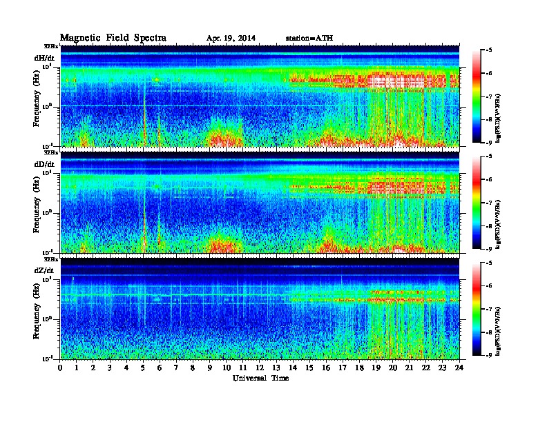Click the "32Hz" label above dD/dt panel
The width and height of the screenshot is (547, 422).
pos(50,152)
